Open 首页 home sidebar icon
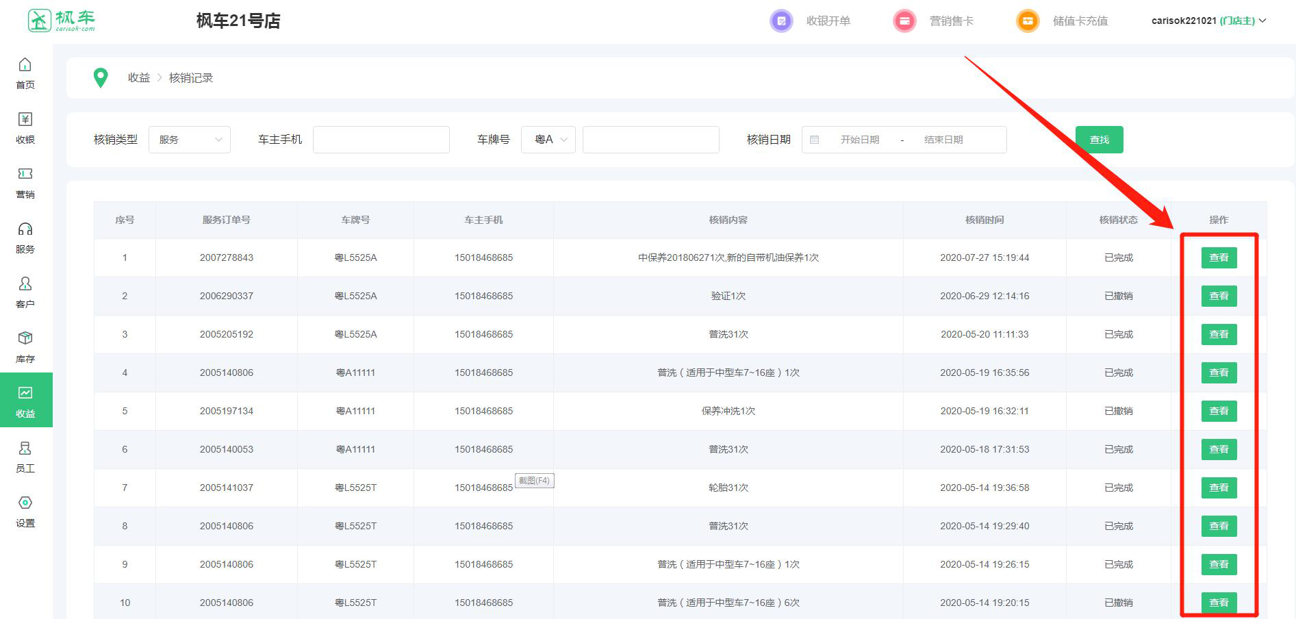Screen dimensions: 1296x619 pyautogui.click(x=25, y=64)
